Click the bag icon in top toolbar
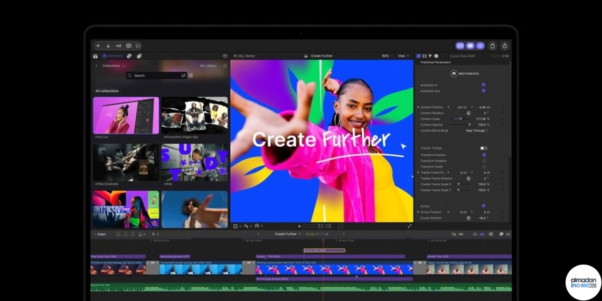Screen dimensions: 602x301 [x=493, y=46]
